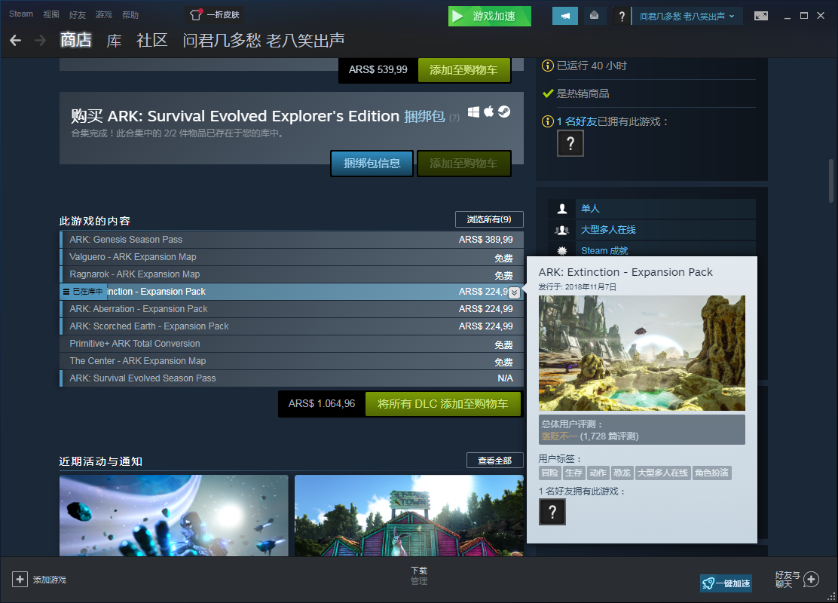
Task: Click the single-player person icon
Action: 561,209
